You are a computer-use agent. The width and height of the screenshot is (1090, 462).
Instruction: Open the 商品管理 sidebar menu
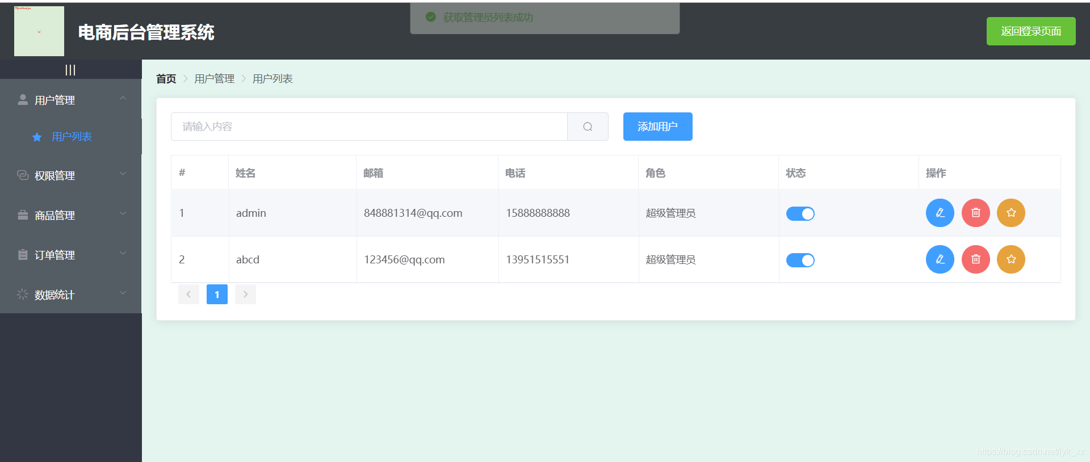(71, 215)
